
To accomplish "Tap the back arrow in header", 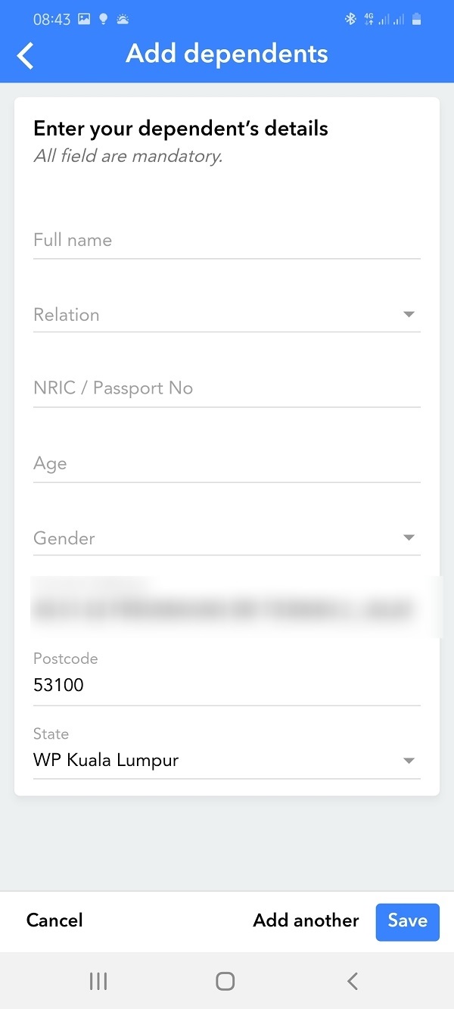I will point(26,55).
